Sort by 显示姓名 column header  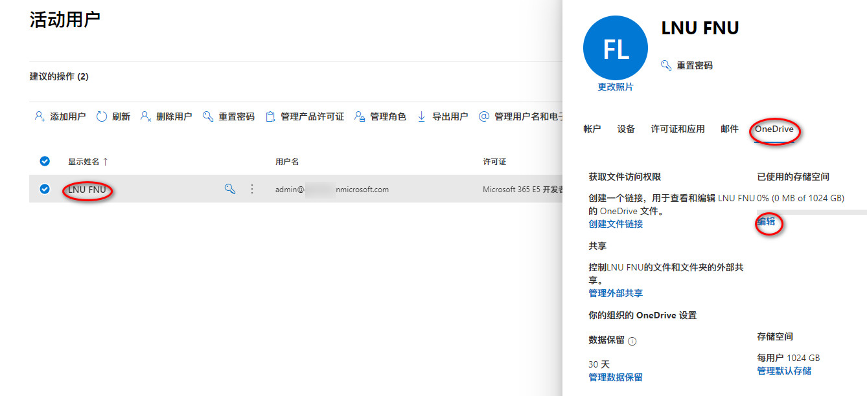tap(87, 161)
